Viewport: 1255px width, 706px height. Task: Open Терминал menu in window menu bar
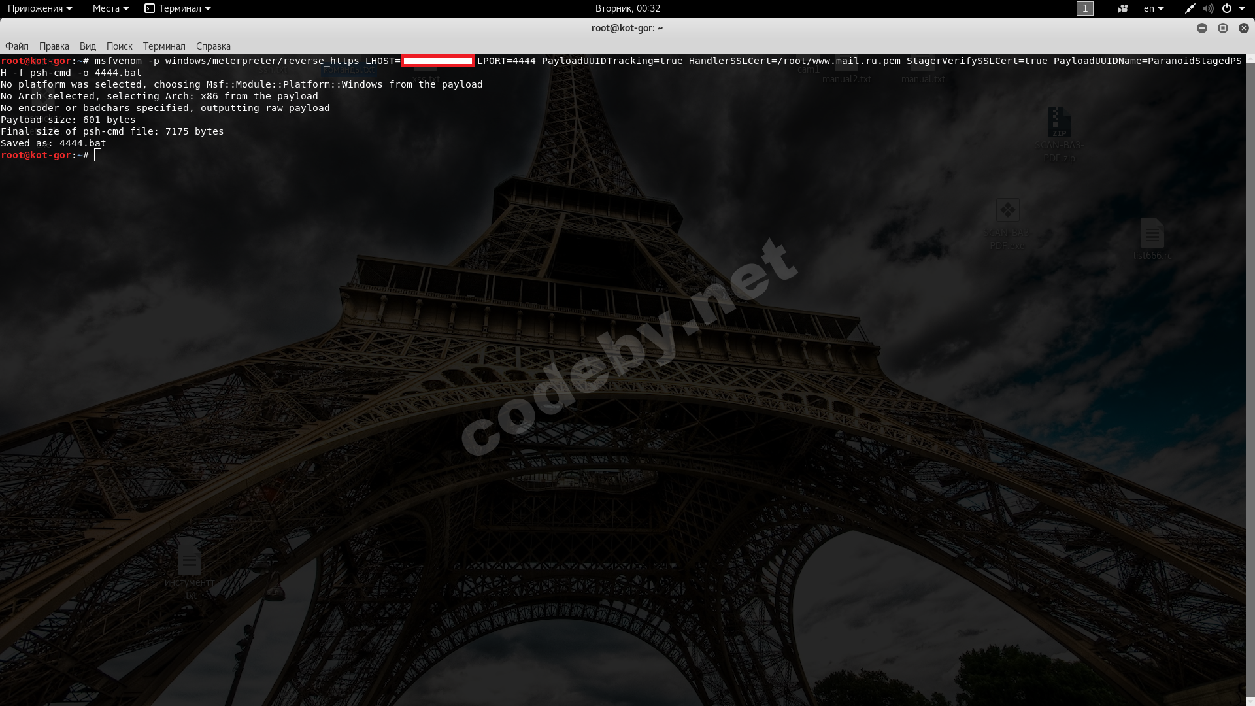coord(164,46)
